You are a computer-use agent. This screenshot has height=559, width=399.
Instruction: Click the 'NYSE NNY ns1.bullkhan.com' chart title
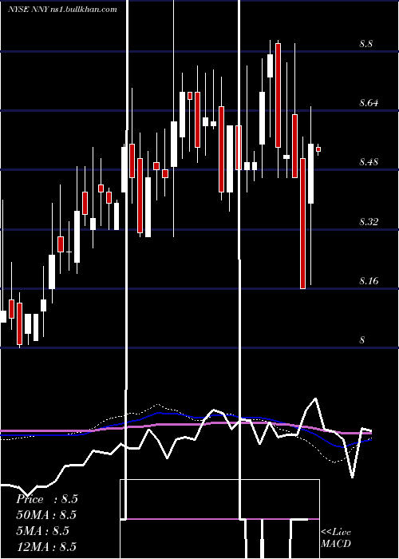[62, 9]
